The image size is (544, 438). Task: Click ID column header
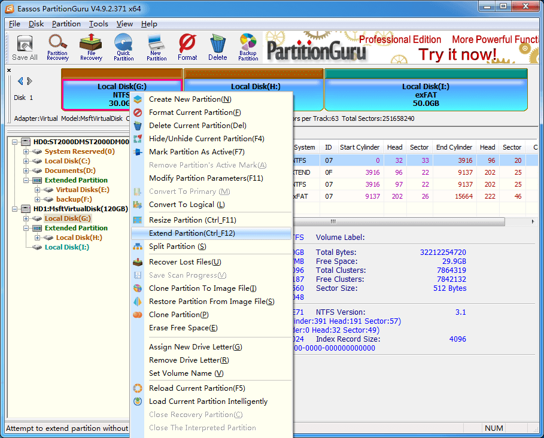click(x=328, y=147)
